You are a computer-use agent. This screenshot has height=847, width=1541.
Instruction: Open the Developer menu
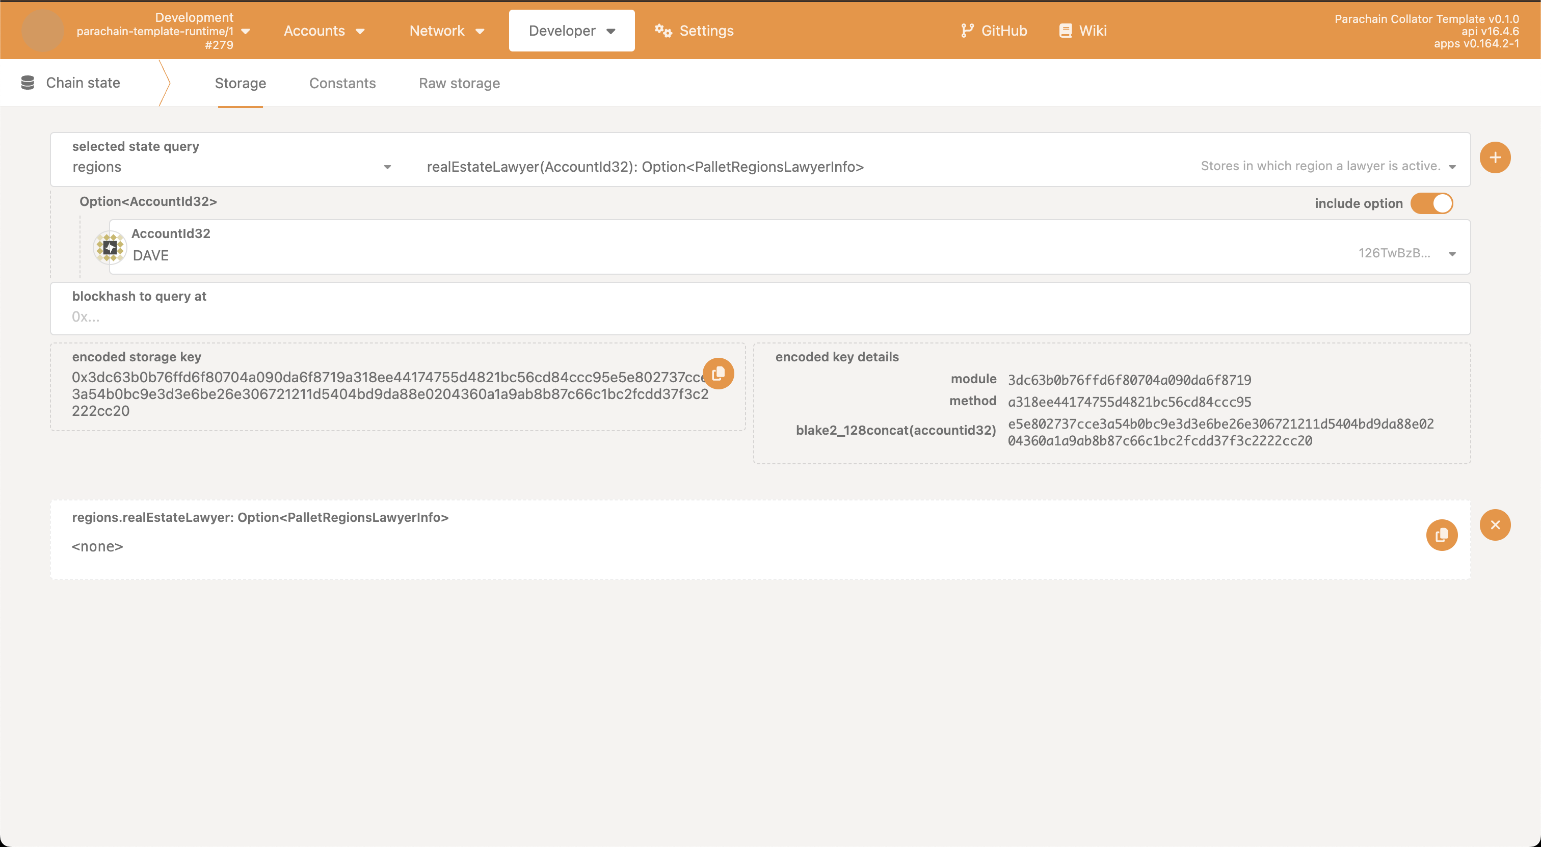click(571, 31)
